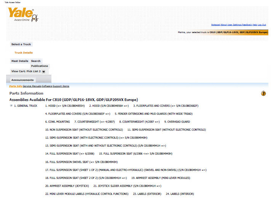
Task: Select 1. GENERAL TRUCK assembly group
Action: [26, 106]
